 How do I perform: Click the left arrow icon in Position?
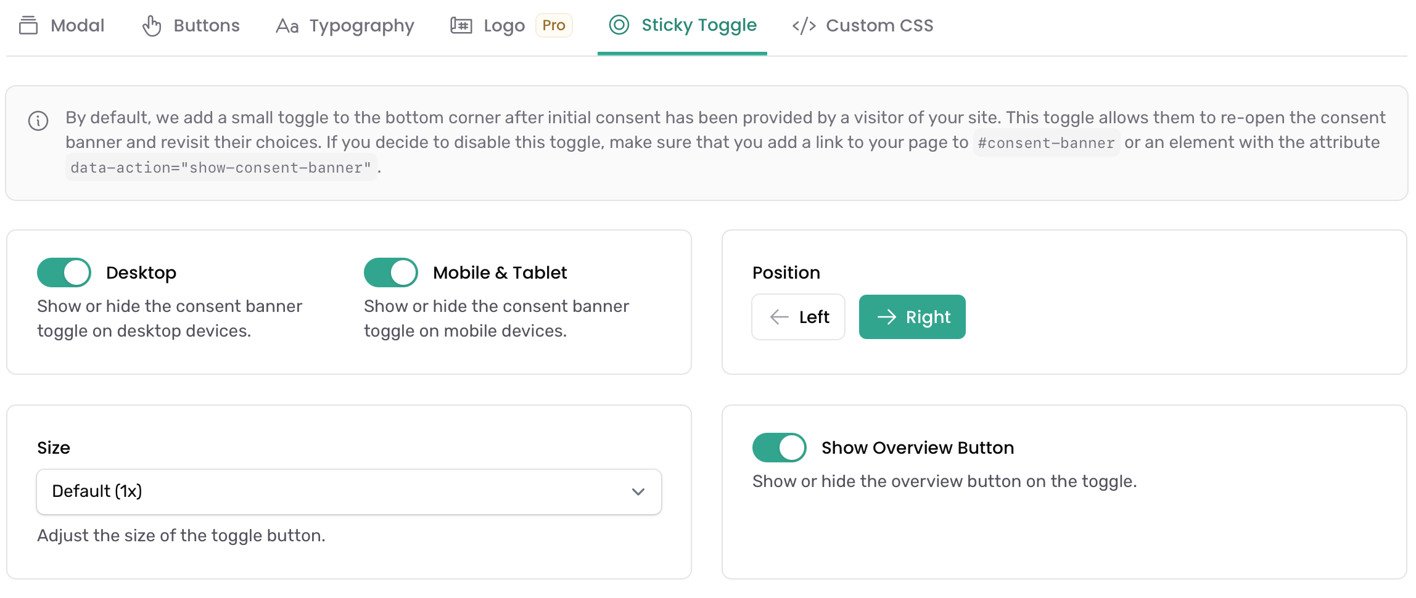click(780, 317)
